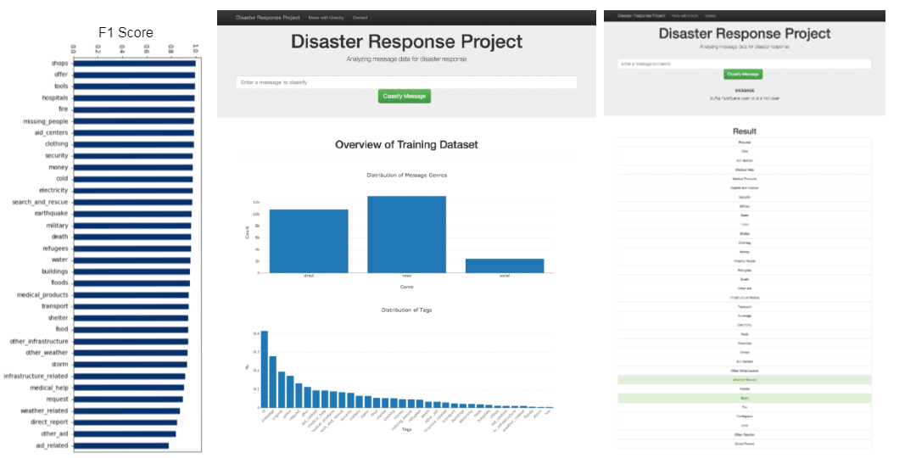Click the social bar in the genres chart

pos(505,265)
